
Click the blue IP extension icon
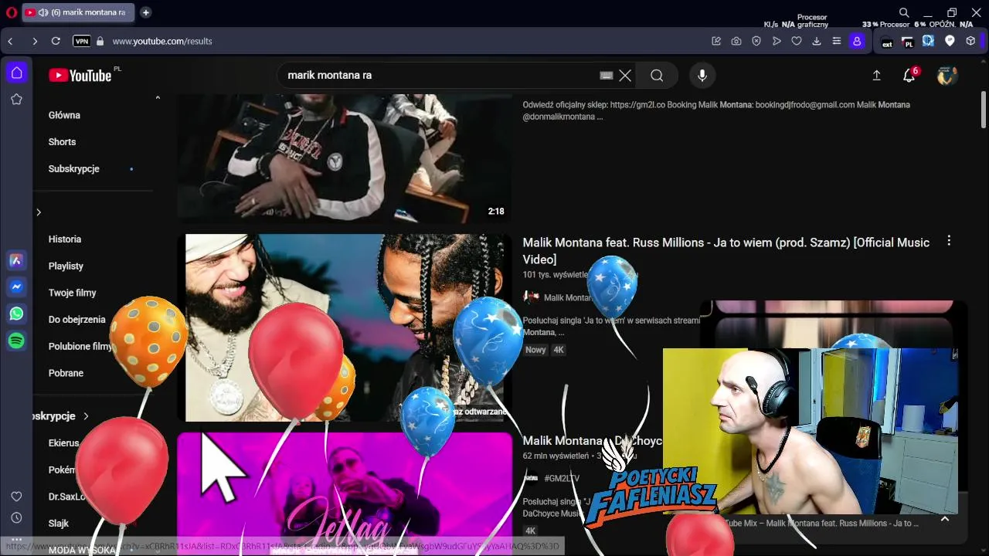(x=928, y=41)
